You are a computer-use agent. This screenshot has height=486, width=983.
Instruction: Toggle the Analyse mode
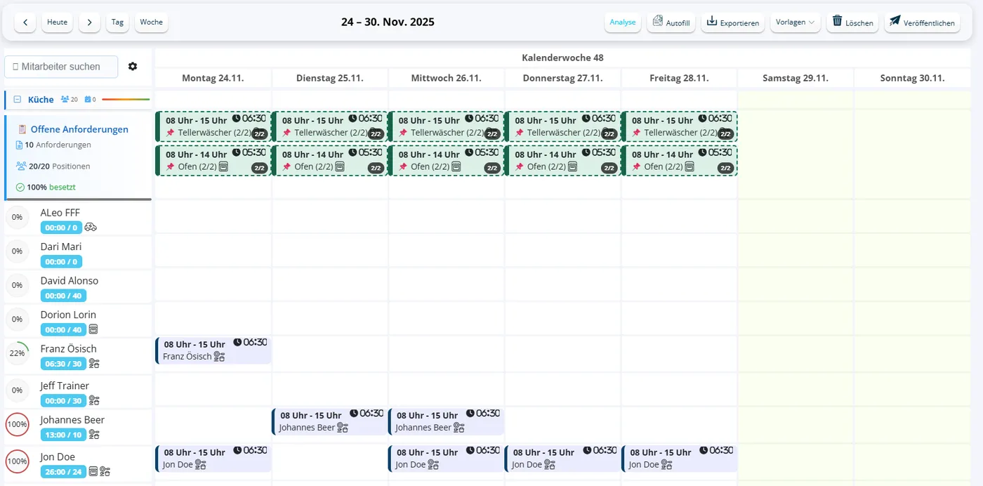coord(622,22)
